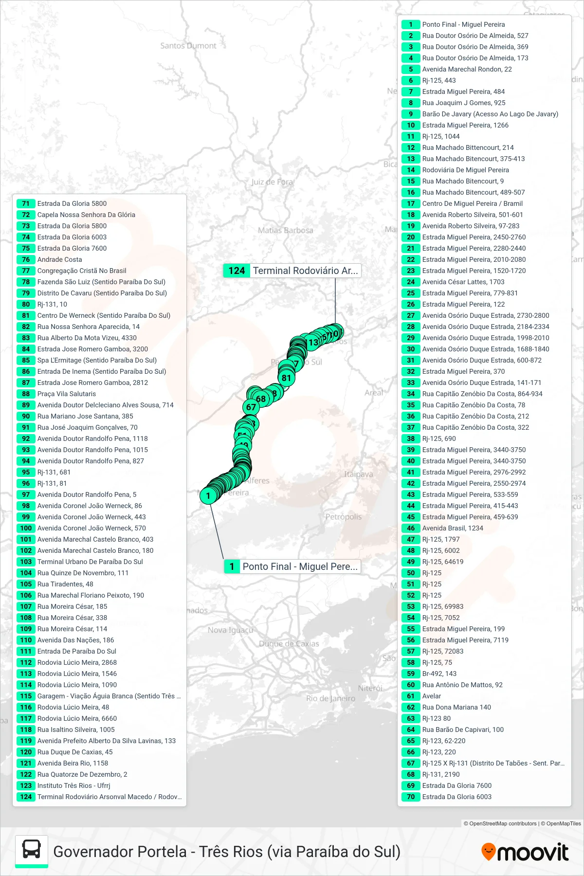
Task: Select map stop marker numbered 67
Action: coord(251,407)
